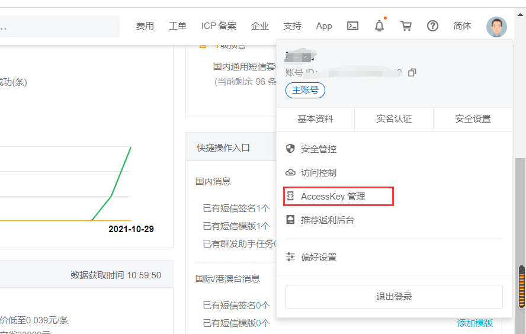Viewport: 526px width, 334px height.
Task: Click the 国内消息 label
Action: [x=213, y=181]
